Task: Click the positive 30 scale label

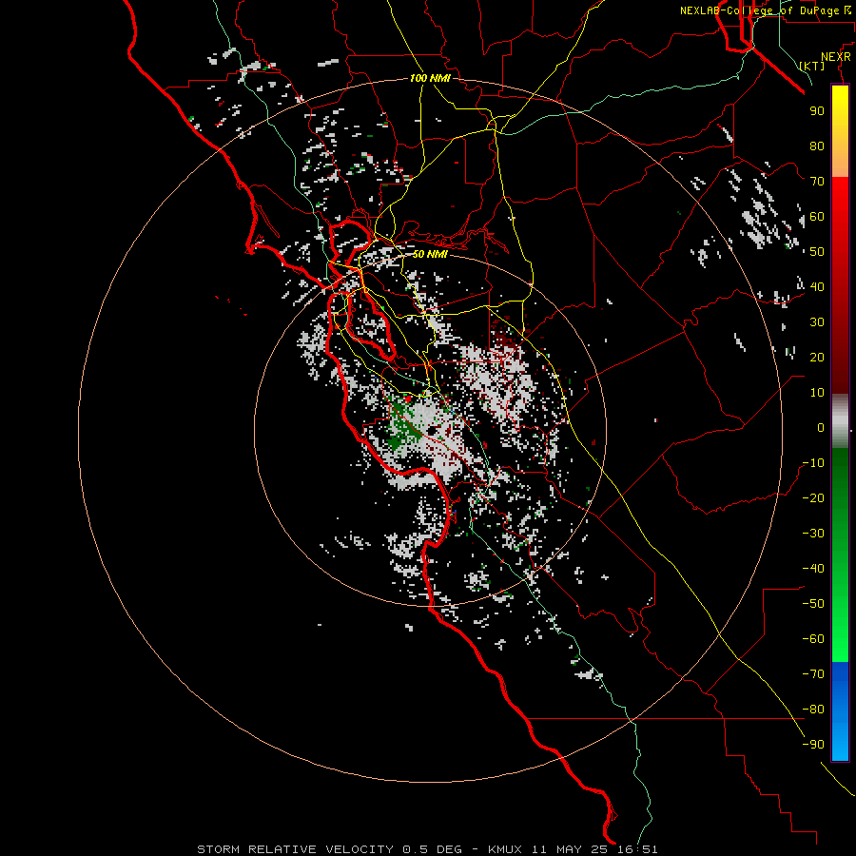Action: tap(817, 322)
